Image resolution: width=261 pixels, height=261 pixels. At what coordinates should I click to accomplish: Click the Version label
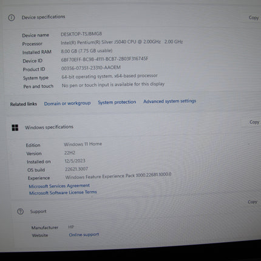34,154
